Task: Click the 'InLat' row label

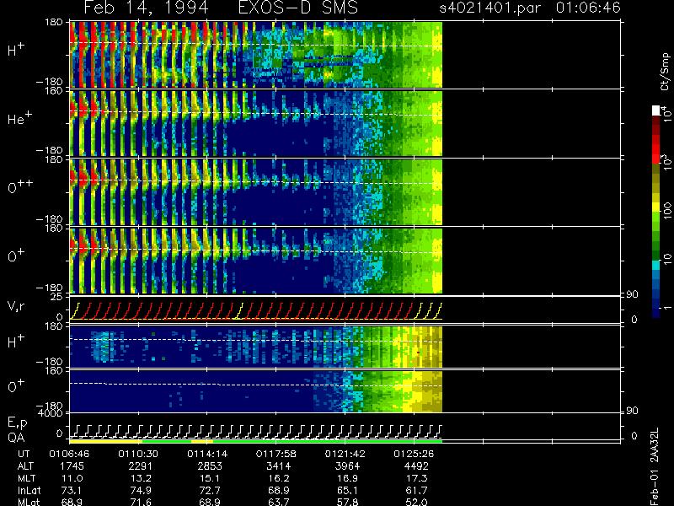Action: (29, 491)
